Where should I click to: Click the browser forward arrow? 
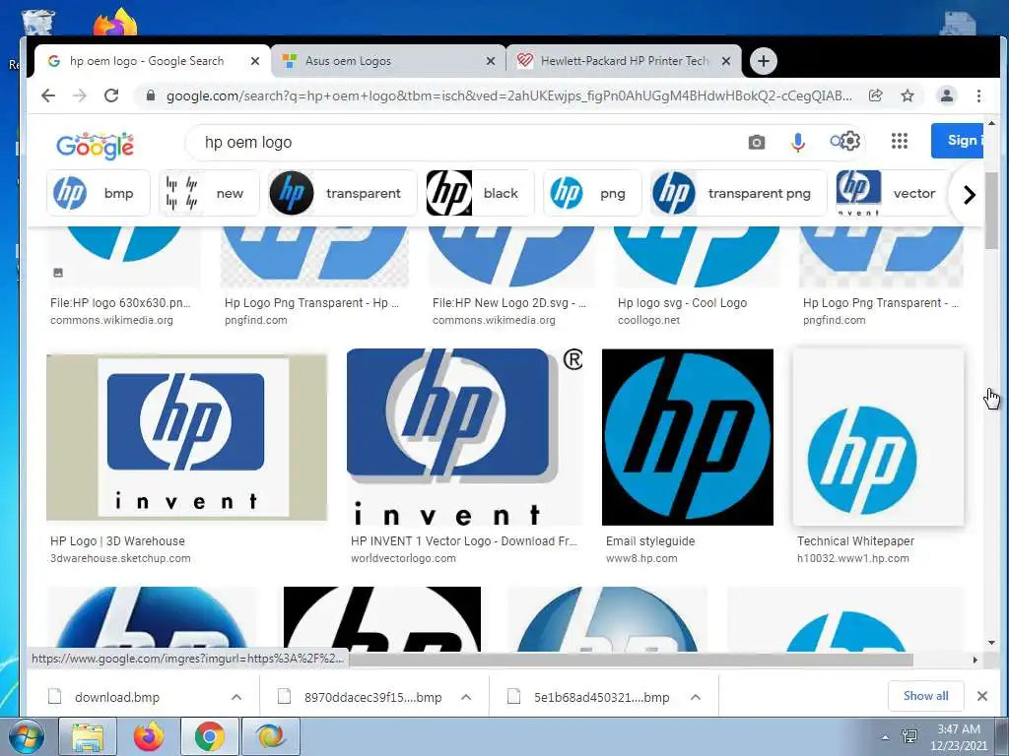(x=79, y=95)
